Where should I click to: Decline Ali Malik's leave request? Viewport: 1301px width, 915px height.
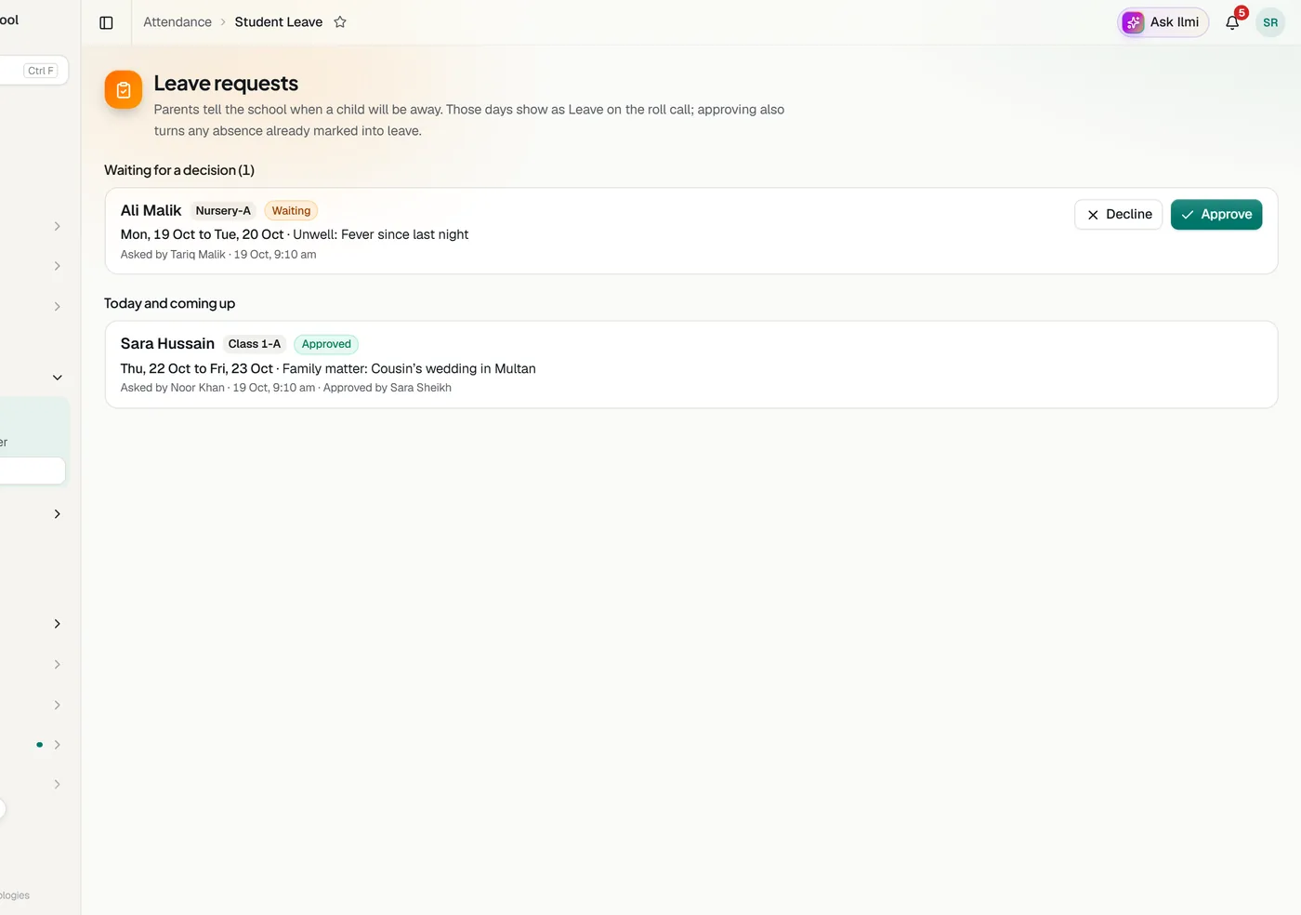(x=1118, y=215)
